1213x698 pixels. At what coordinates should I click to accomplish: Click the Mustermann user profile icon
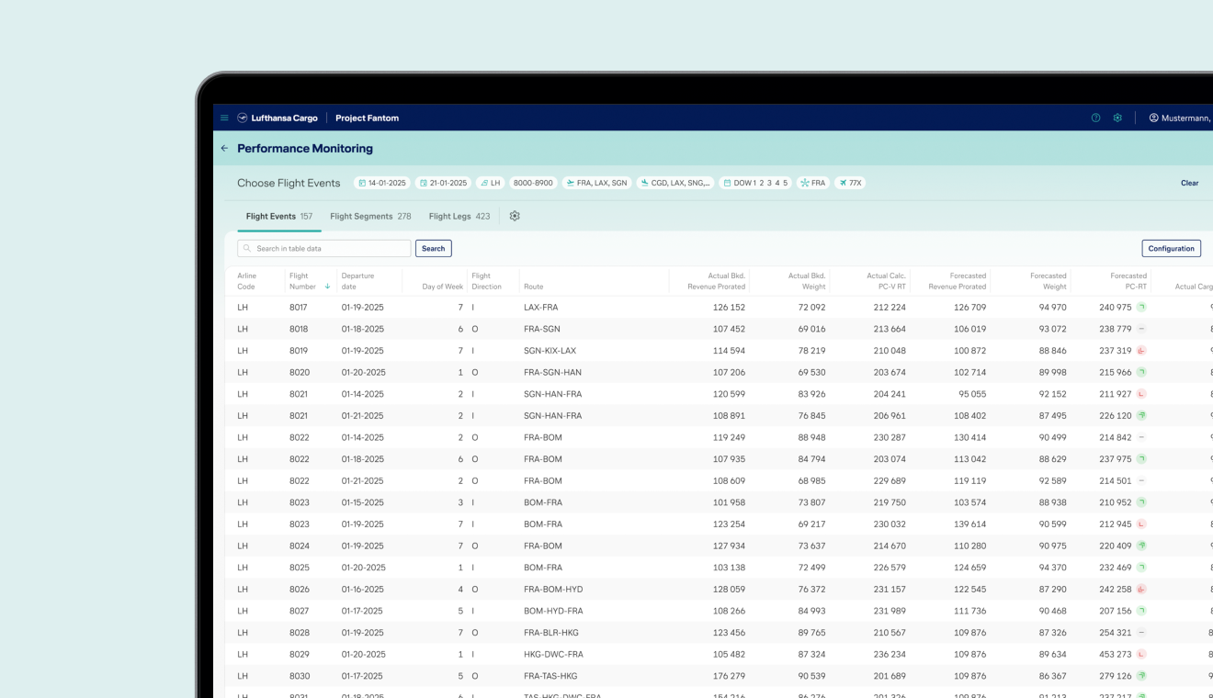(x=1154, y=118)
